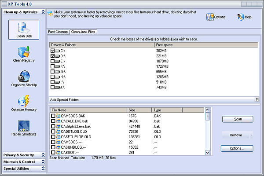This screenshot has width=264, height=176.
Task: Open the Options... button below Remove
Action: (237, 148)
